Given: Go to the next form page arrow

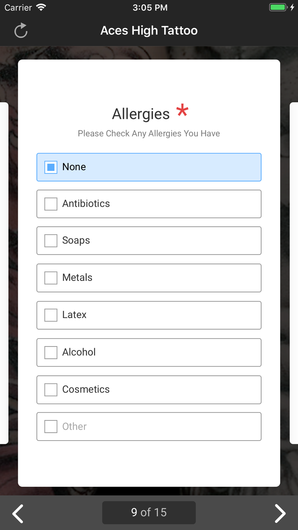Looking at the screenshot, I should click(280, 513).
